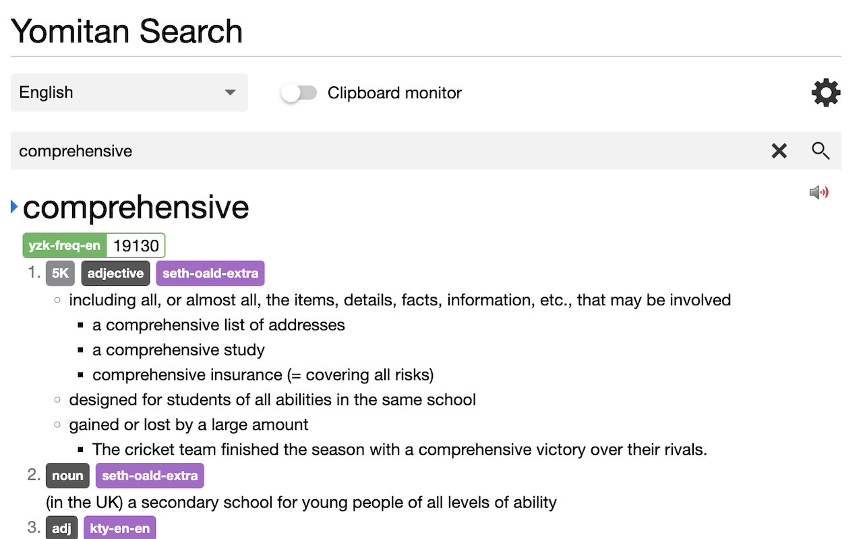Select the 5K tag
Screen dimensions: 863x539
tap(60, 274)
